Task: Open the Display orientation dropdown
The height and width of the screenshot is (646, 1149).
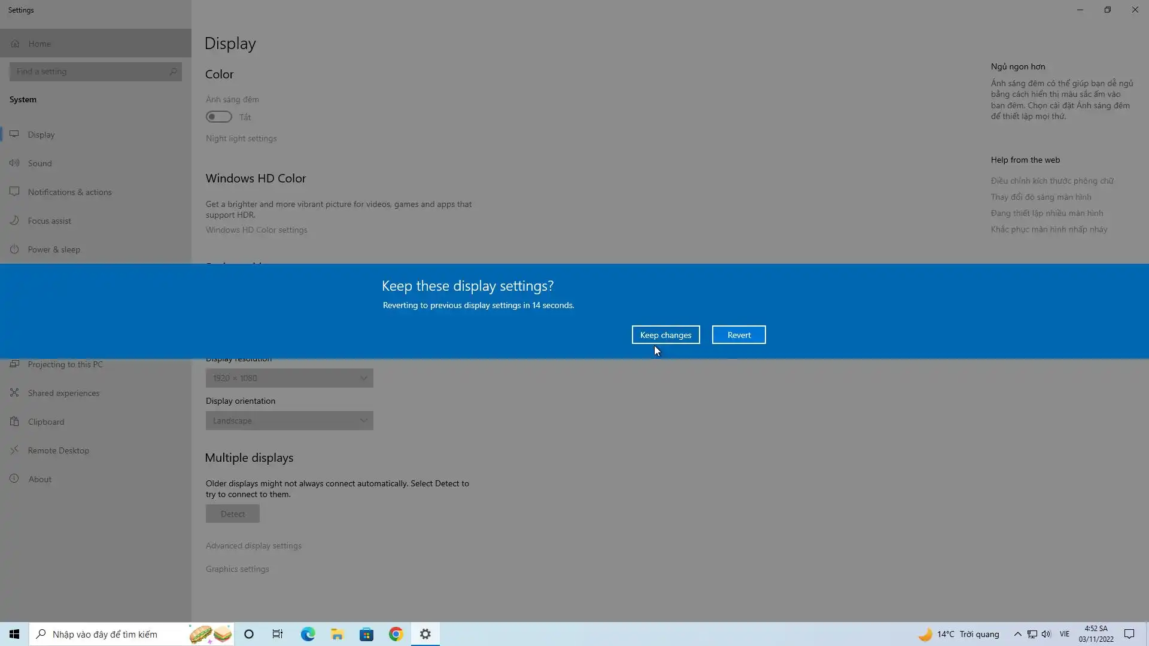Action: coord(289,420)
